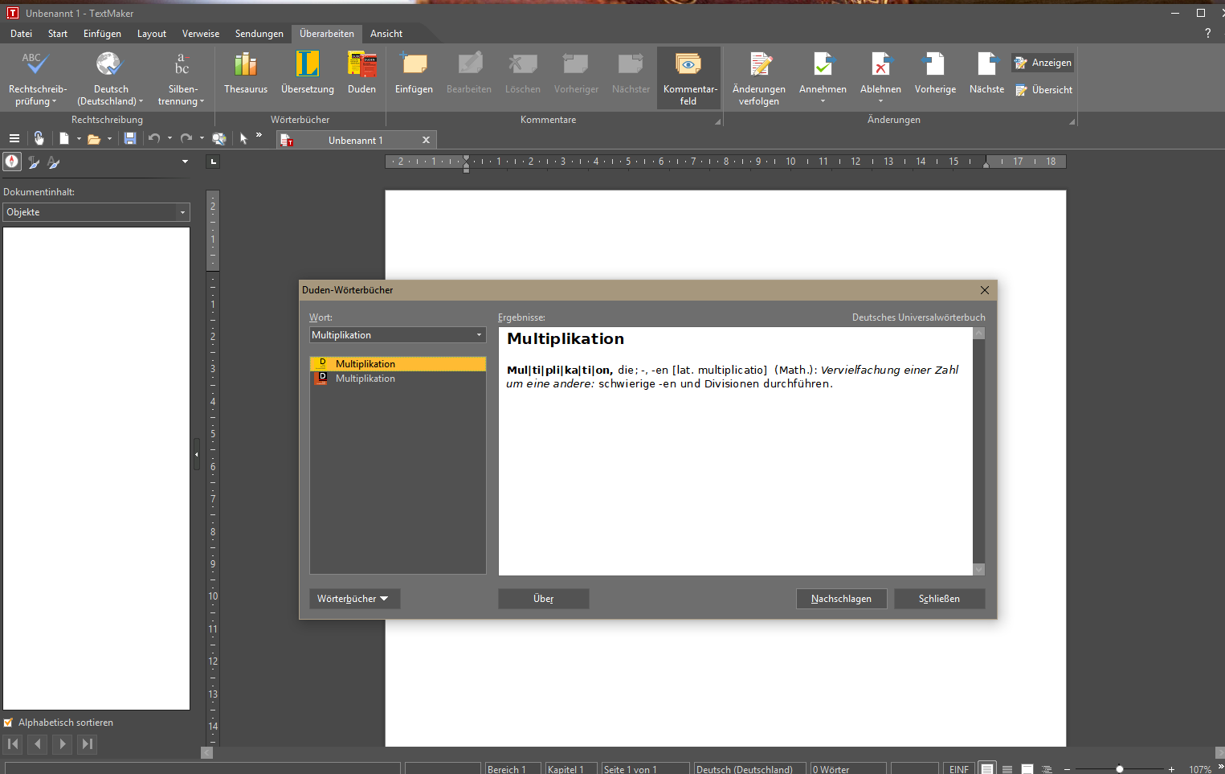Click the Wort input field in Duden dialog
Screen dimensions: 1225x774
391,335
